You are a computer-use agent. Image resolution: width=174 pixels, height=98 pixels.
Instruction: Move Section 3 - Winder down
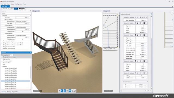[x=138, y=35]
